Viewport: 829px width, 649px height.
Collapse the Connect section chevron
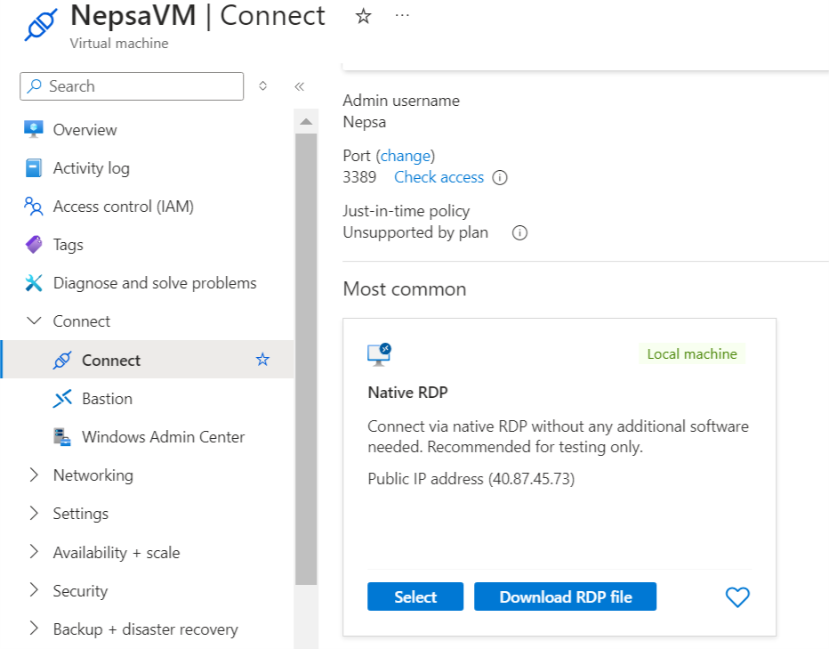[34, 321]
